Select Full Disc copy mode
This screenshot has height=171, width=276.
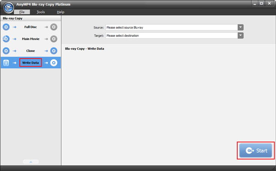tap(31, 27)
